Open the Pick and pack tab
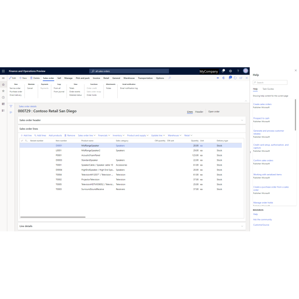The image size is (299, 299). (83, 78)
